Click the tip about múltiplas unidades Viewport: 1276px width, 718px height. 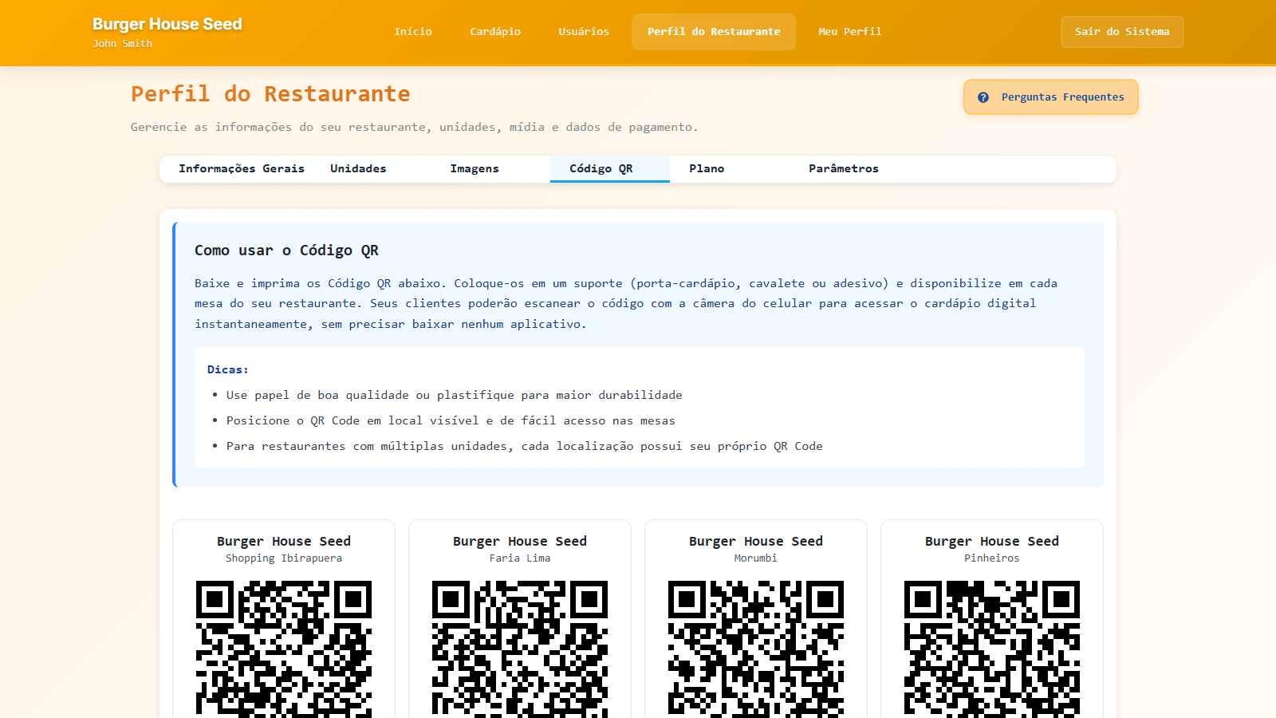(524, 446)
